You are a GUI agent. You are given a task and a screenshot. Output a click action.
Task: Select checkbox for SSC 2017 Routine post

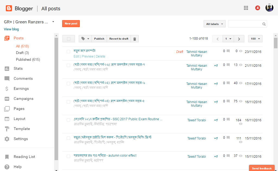tap(68, 120)
